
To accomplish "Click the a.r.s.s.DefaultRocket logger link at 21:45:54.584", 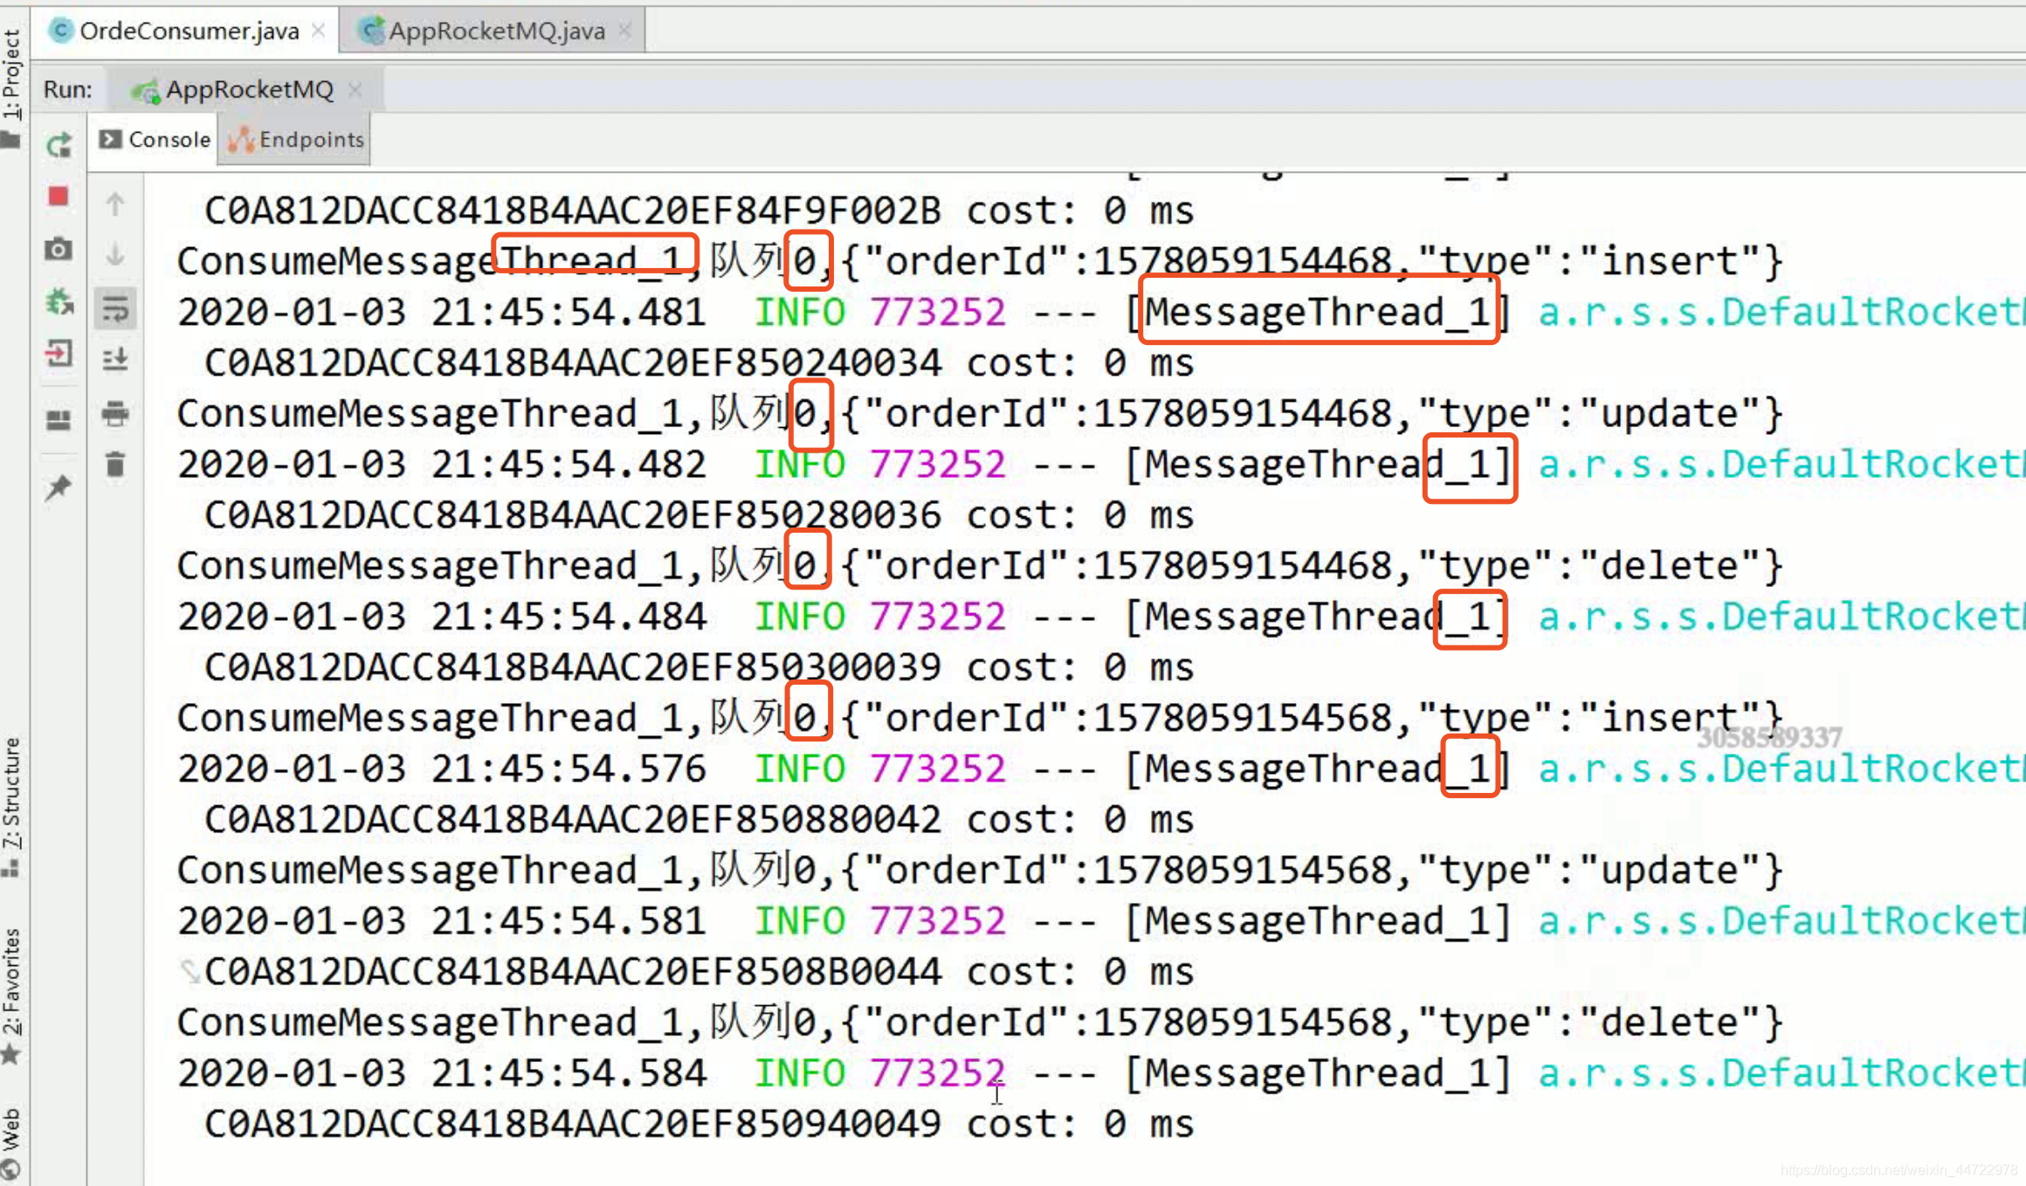I will [x=1781, y=1072].
